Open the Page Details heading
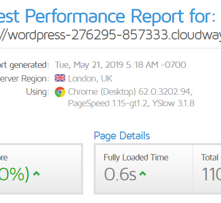 click(122, 136)
